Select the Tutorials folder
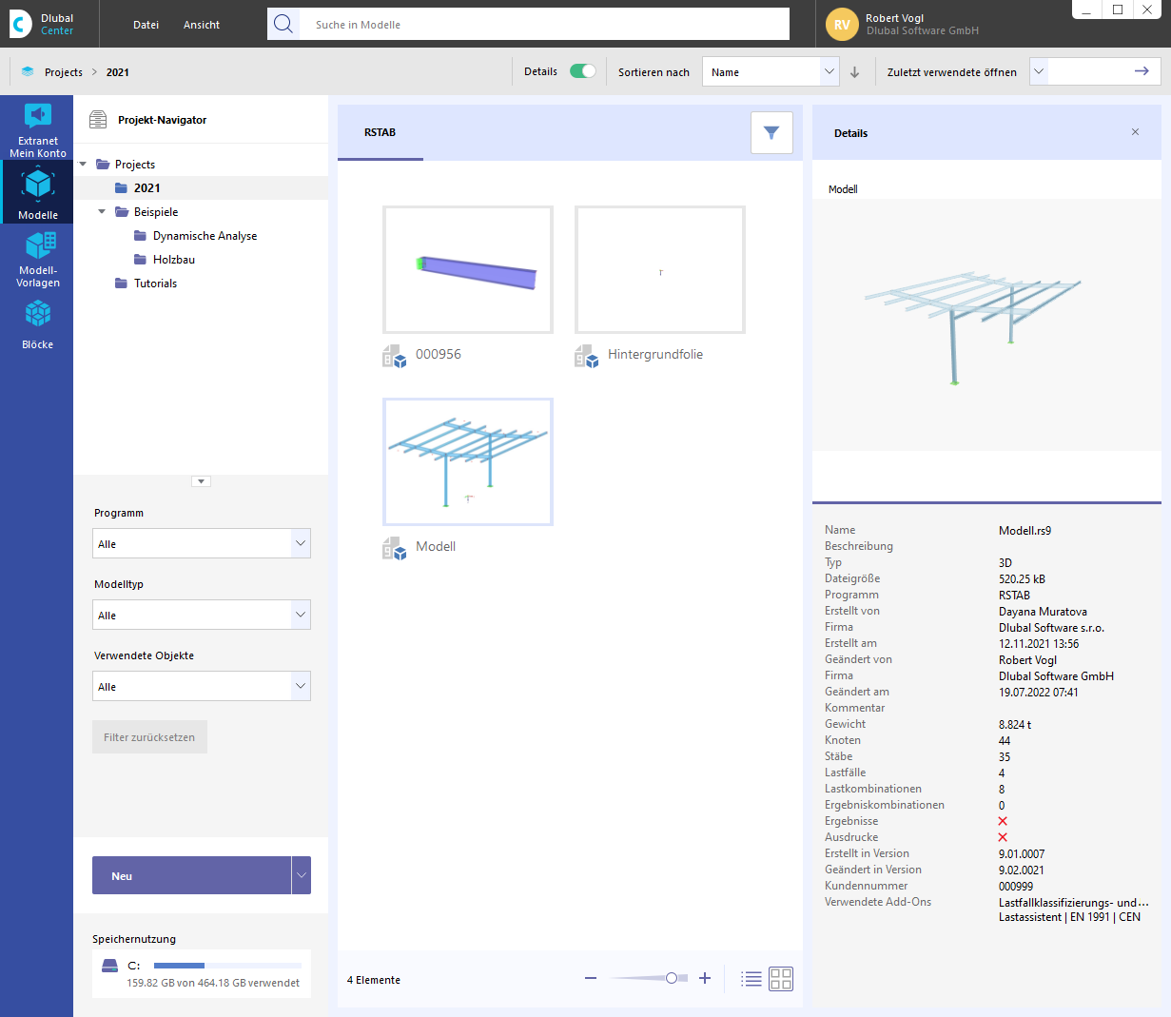1171x1017 pixels. pos(155,284)
